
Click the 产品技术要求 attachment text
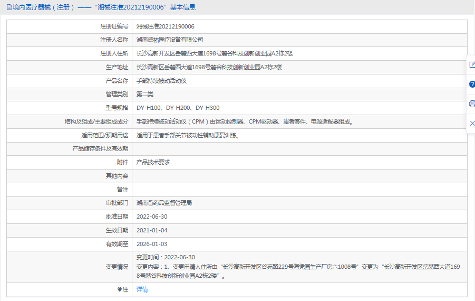click(153, 162)
